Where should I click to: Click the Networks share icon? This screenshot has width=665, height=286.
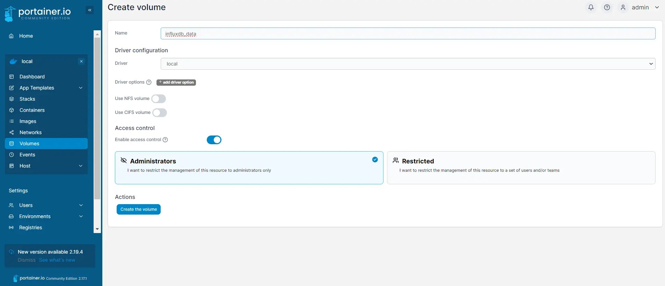click(12, 132)
